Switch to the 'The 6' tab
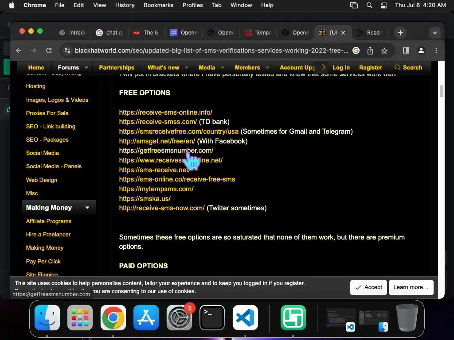This screenshot has height=340, width=454. [146, 33]
